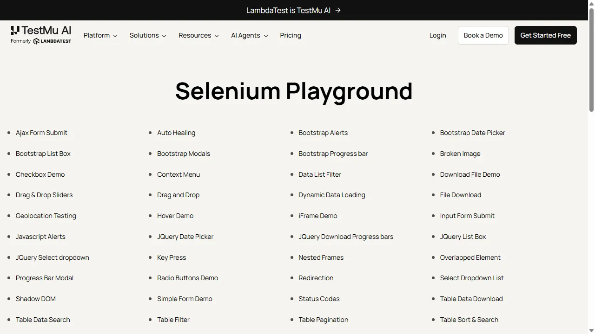The width and height of the screenshot is (595, 334).
Task: Open the iFrame Demo link
Action: click(x=318, y=216)
